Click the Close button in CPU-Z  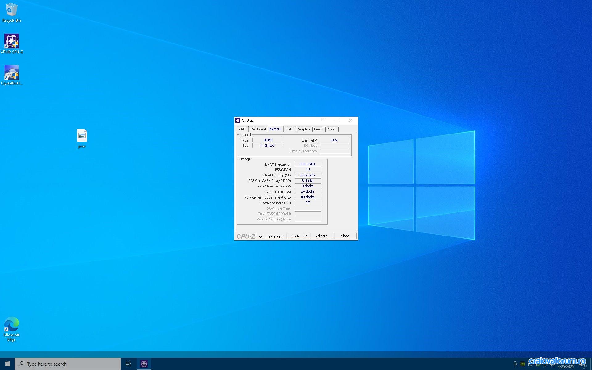coord(345,236)
